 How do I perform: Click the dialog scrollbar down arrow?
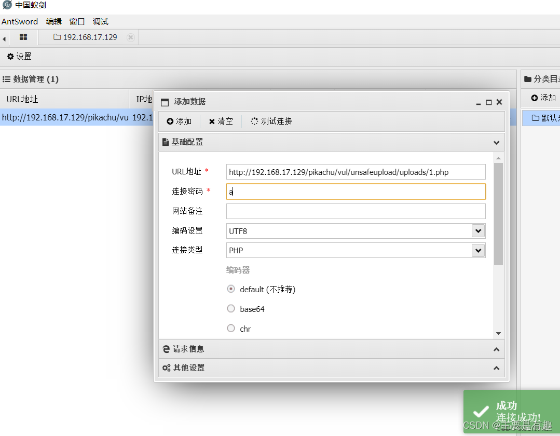[498, 333]
